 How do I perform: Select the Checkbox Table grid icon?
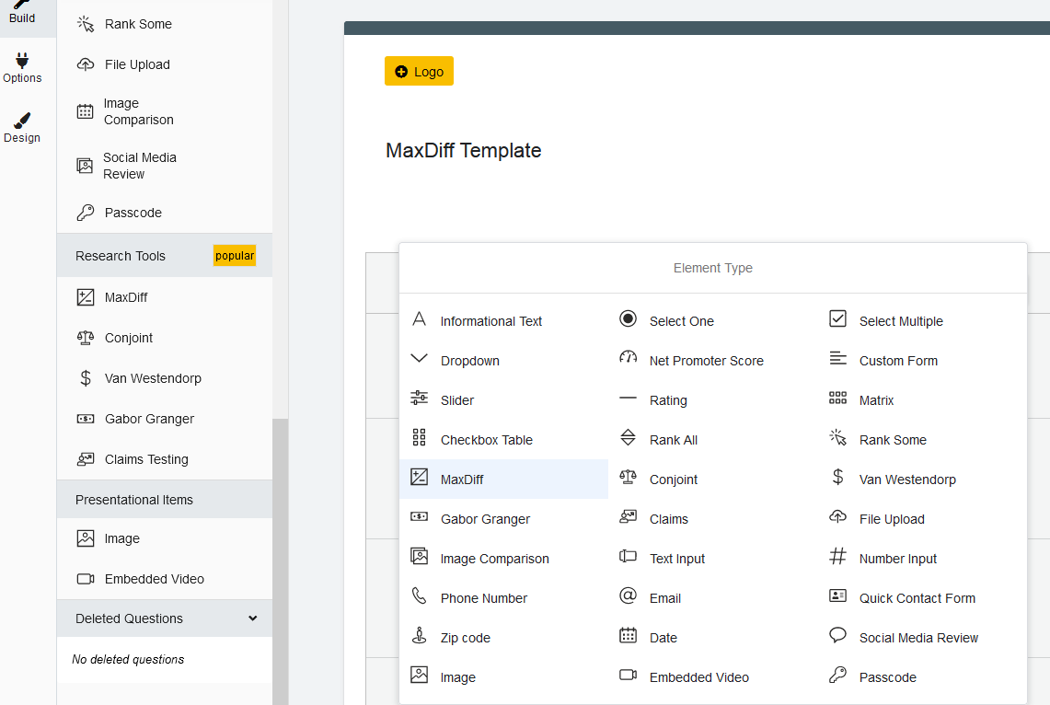click(419, 437)
